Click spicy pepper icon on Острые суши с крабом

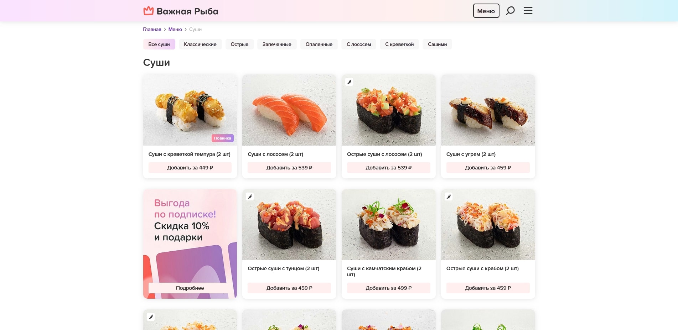pyautogui.click(x=449, y=197)
